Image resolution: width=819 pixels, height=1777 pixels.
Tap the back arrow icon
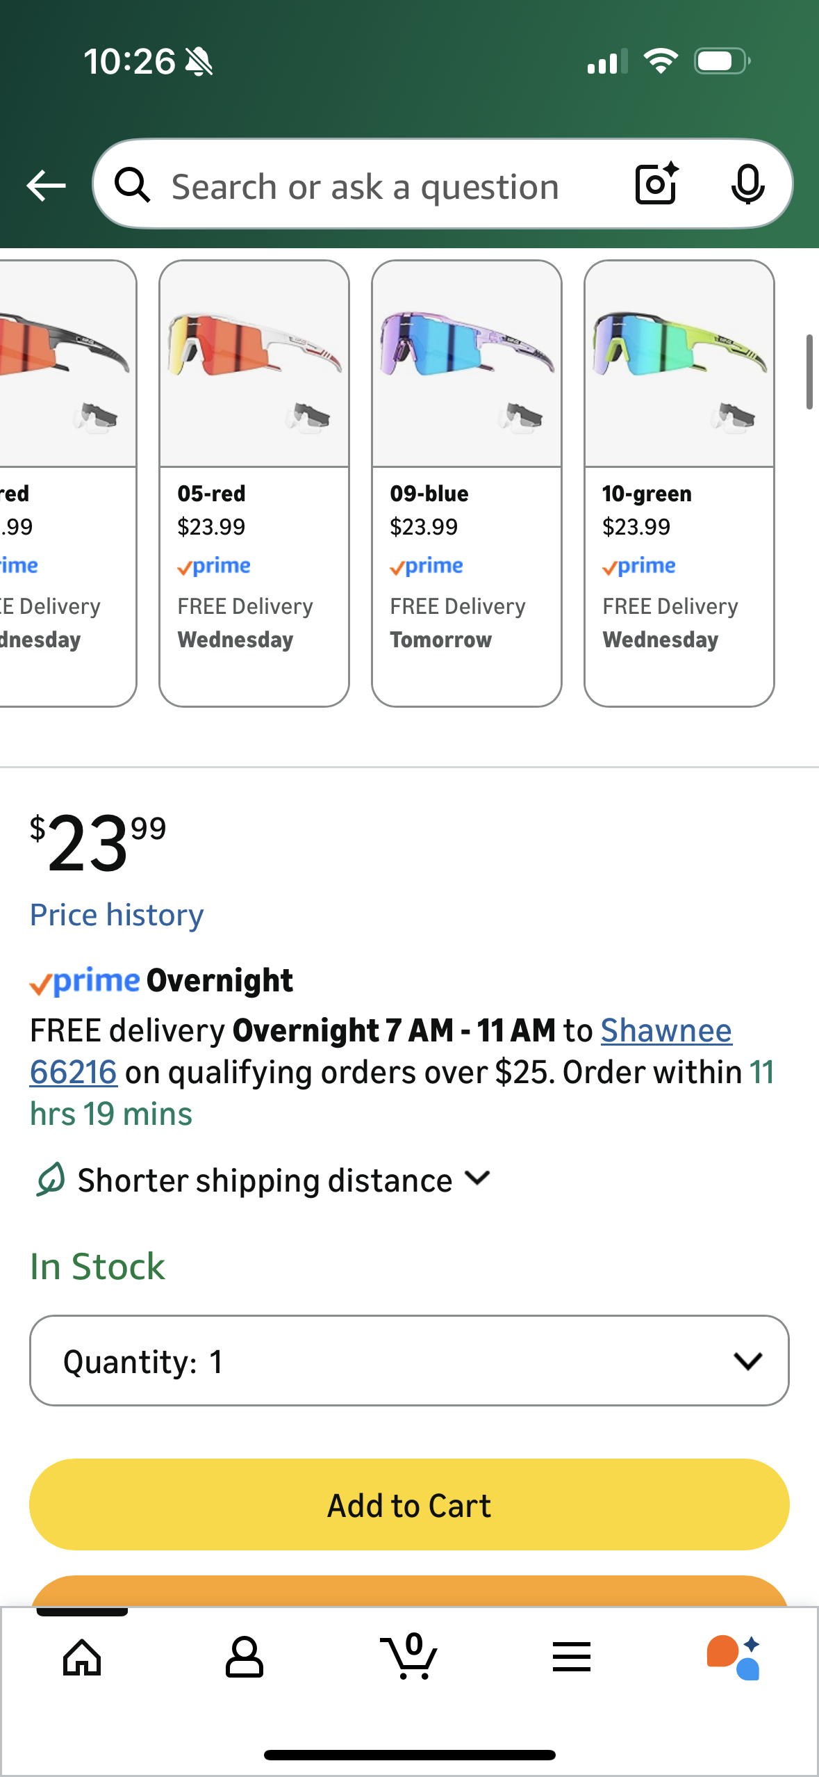pos(46,186)
